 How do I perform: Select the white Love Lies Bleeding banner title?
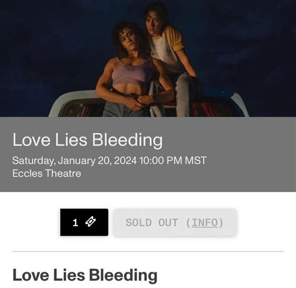(x=87, y=140)
